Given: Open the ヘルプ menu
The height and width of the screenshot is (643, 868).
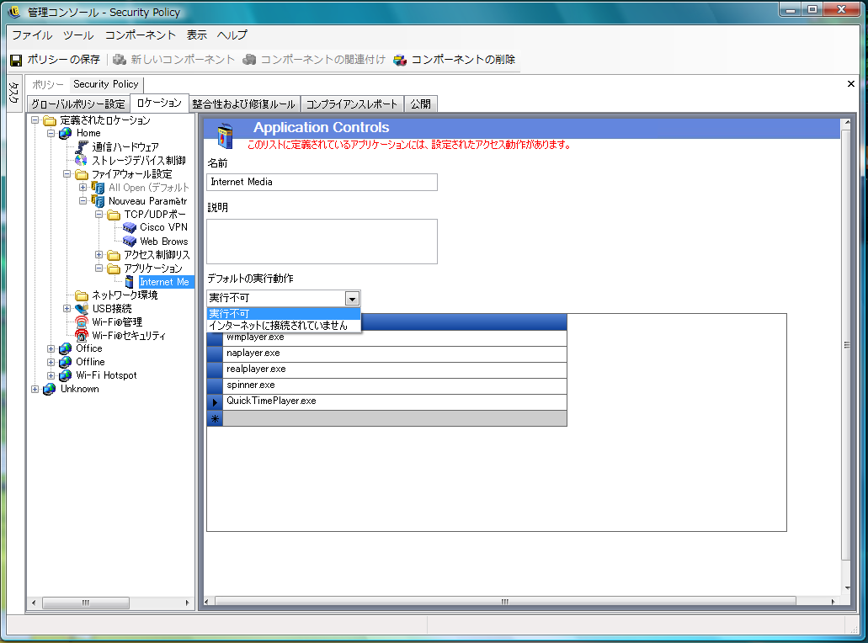Looking at the screenshot, I should [x=232, y=35].
